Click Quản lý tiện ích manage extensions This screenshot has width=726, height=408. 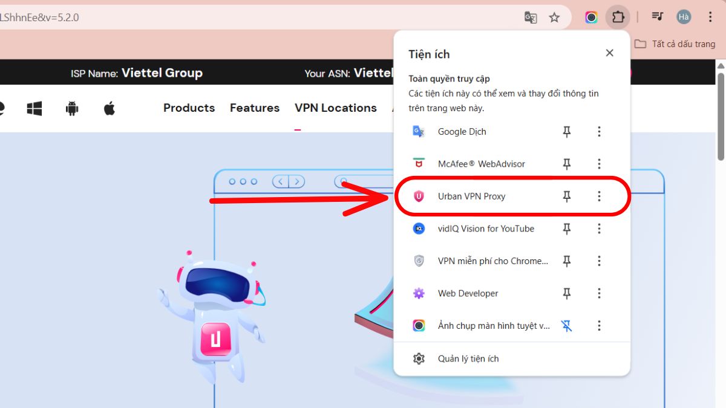(x=512, y=358)
